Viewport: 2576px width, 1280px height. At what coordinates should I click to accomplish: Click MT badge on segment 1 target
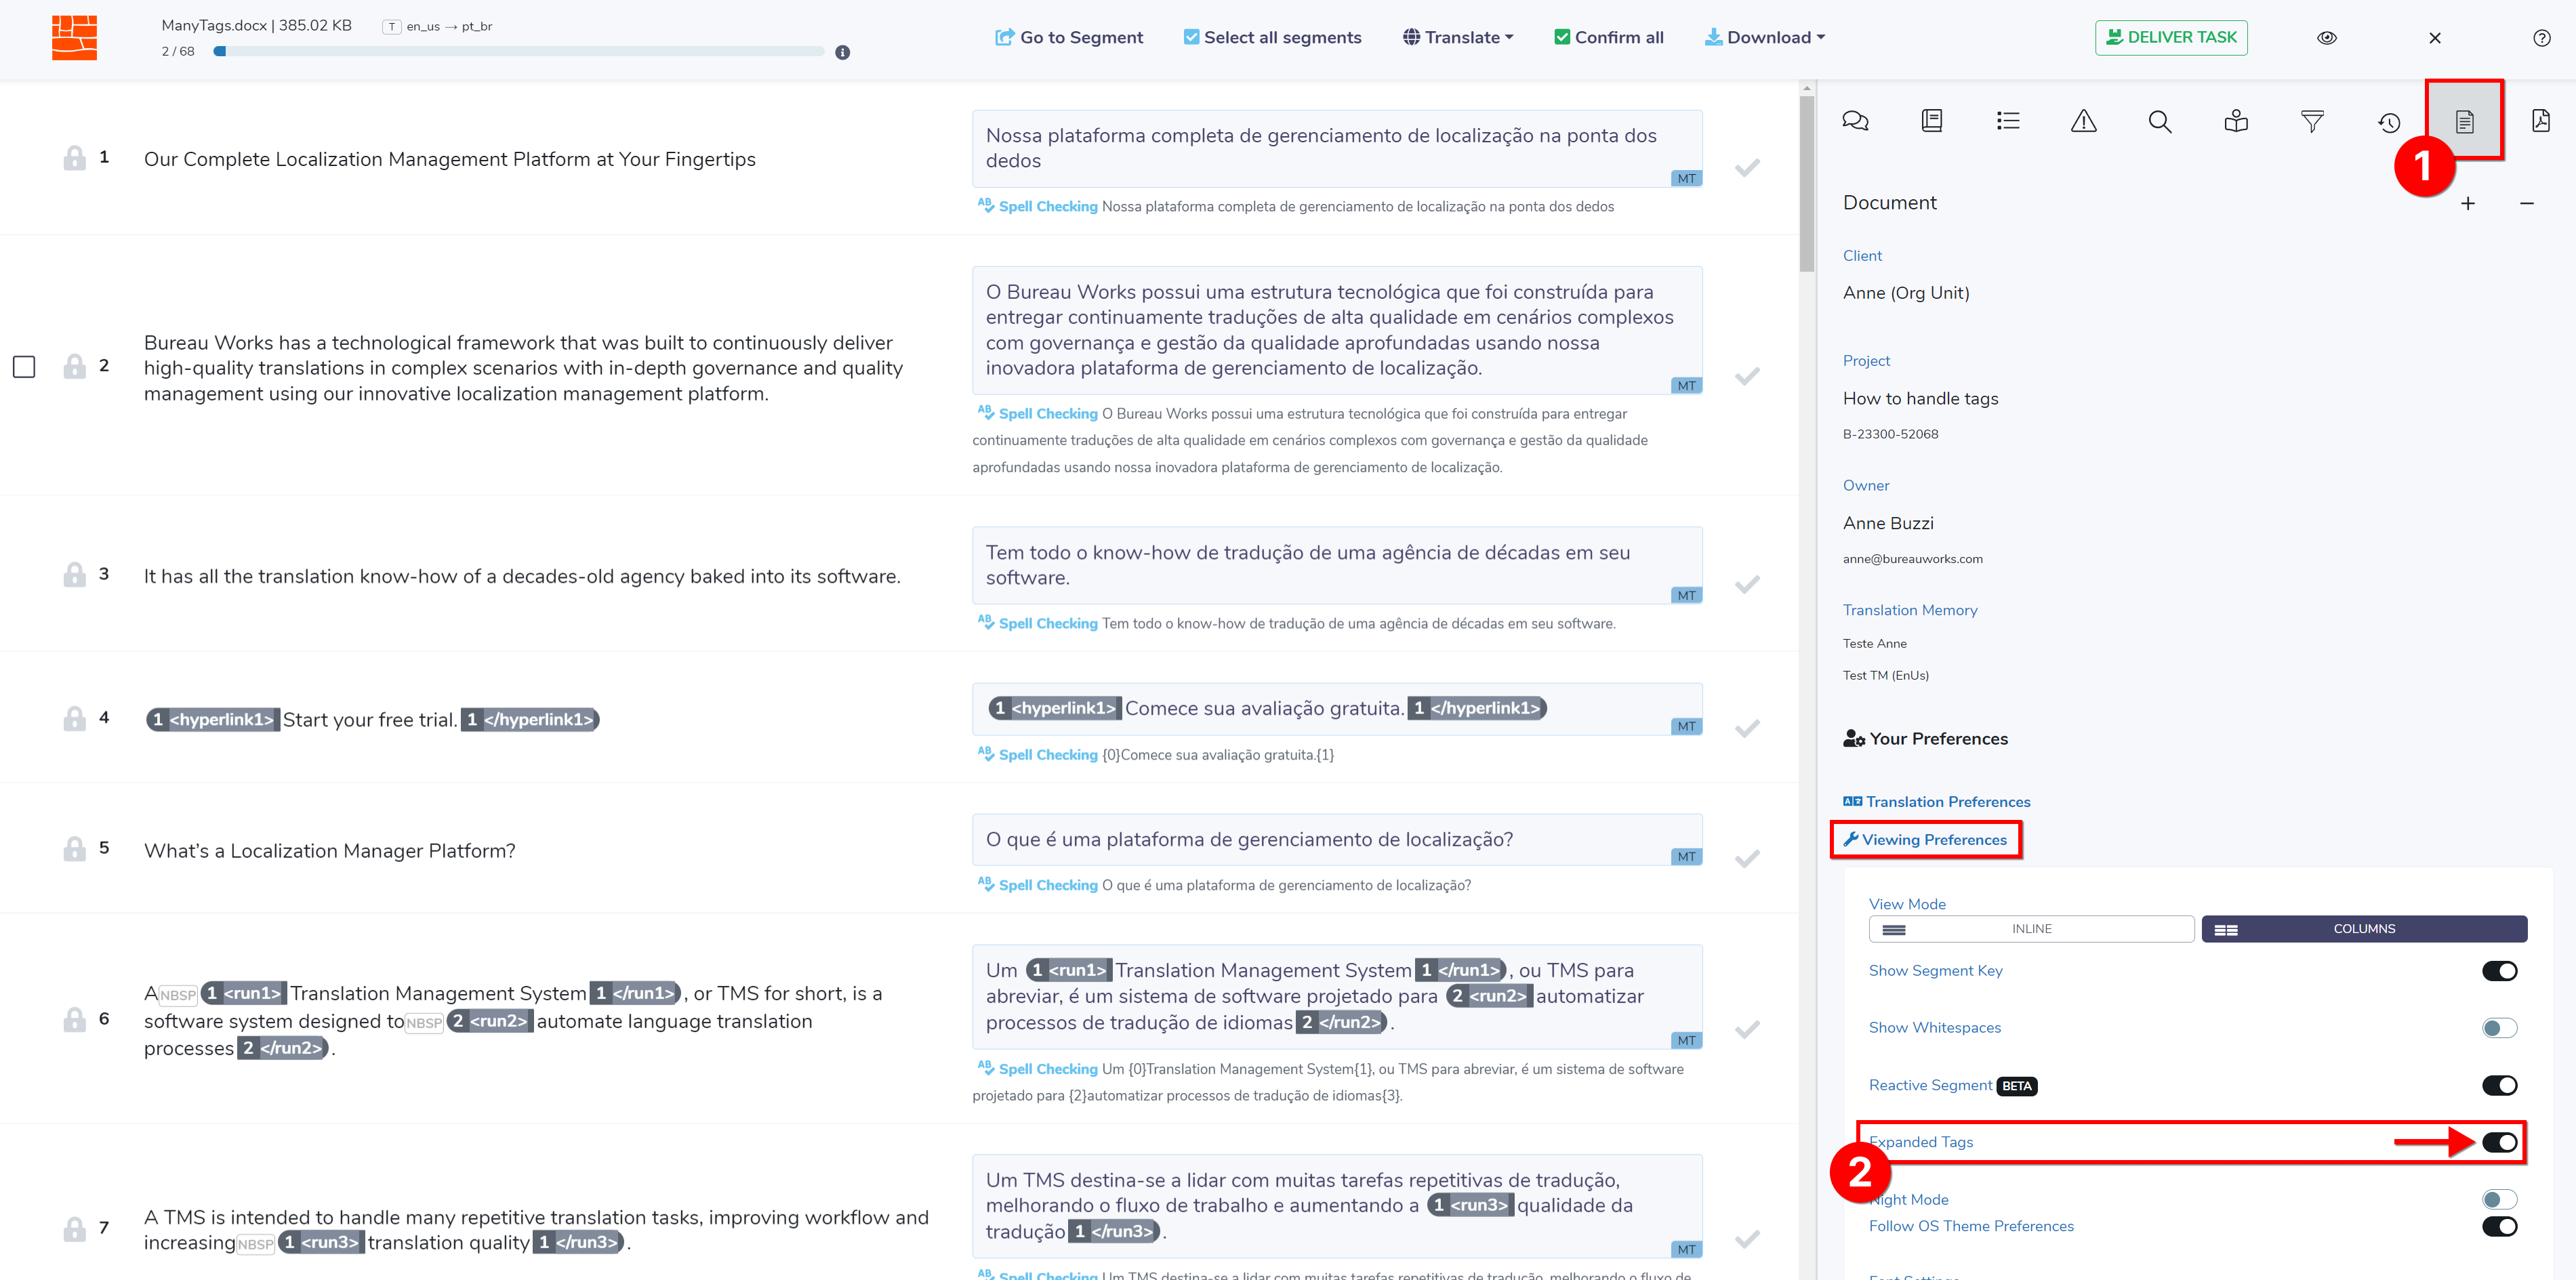pos(1686,179)
